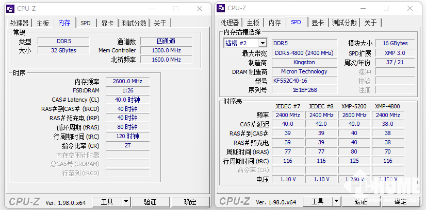Click DDR5-4800 (2400 MHz) max bandwidth field

(x=305, y=53)
